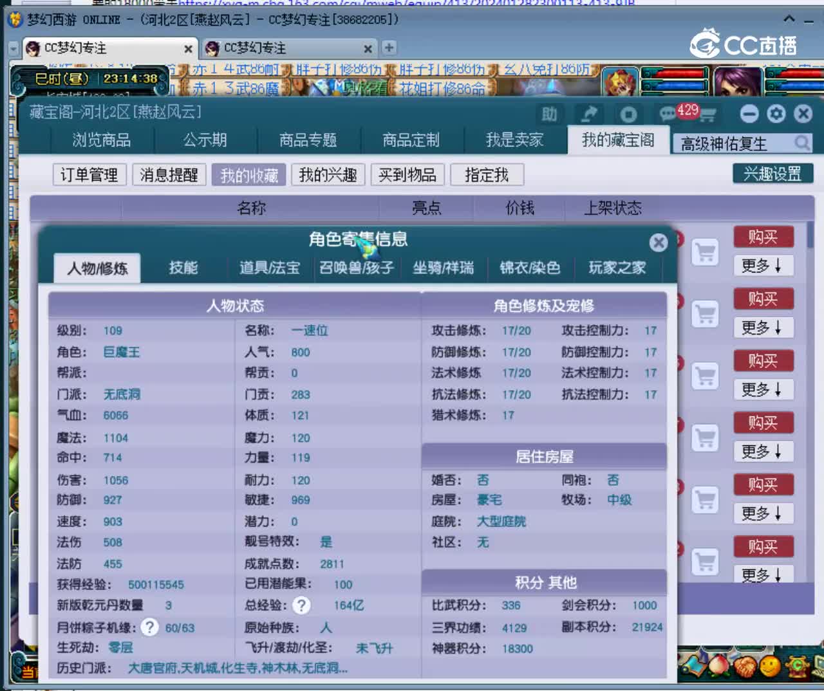Click the 历史门派 list text
Screen dimensions: 824x691
click(x=238, y=668)
